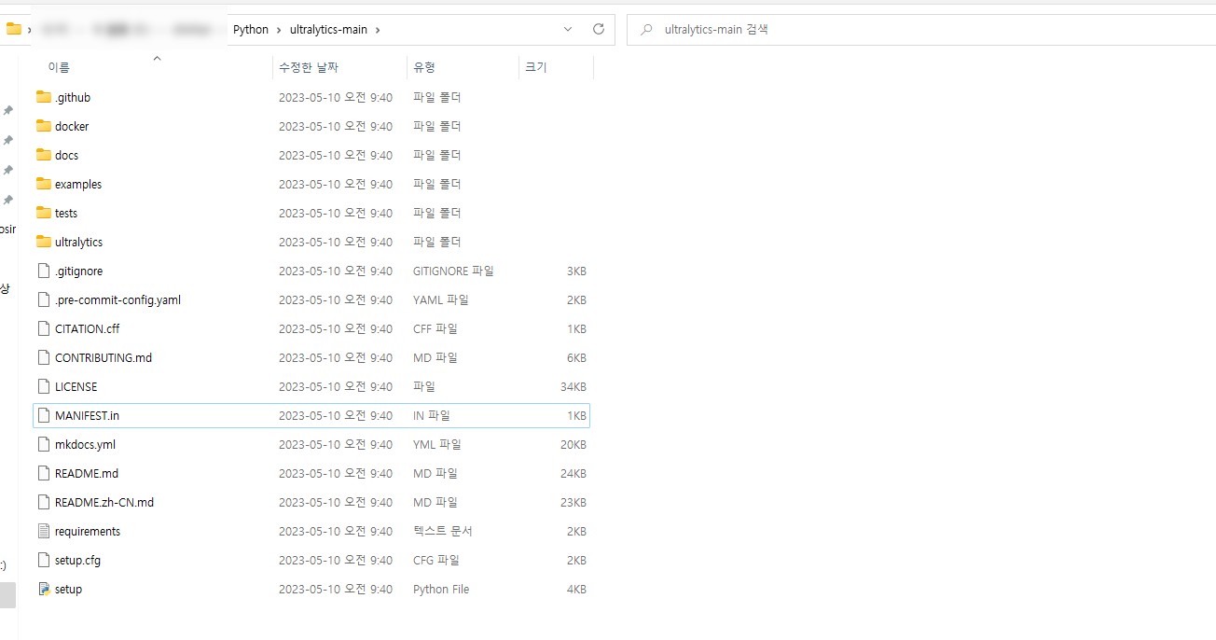Select the ultralytics folder icon
Screen dimensions: 1216x640
click(44, 242)
